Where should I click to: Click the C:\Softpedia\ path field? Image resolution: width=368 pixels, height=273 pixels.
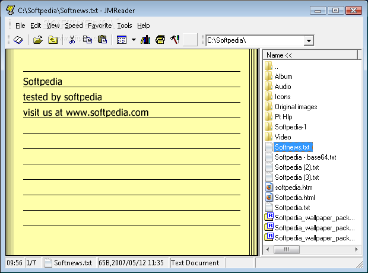point(255,40)
